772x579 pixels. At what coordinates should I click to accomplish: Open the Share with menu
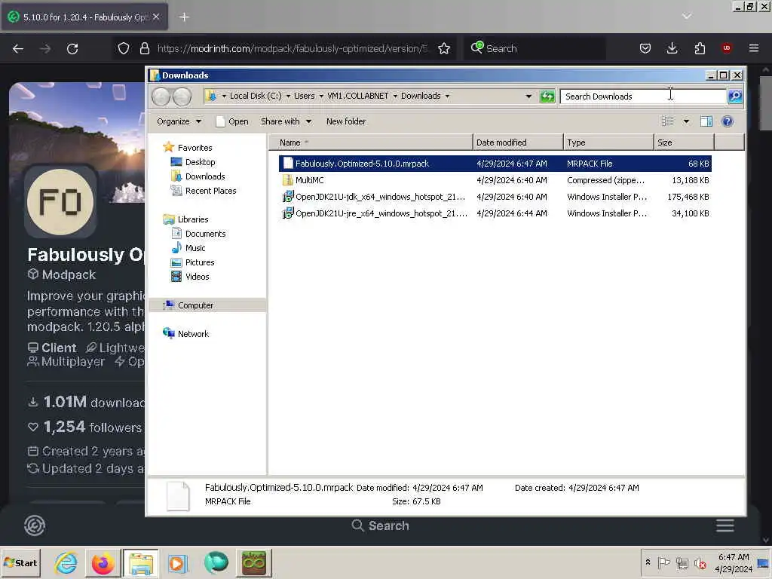286,121
